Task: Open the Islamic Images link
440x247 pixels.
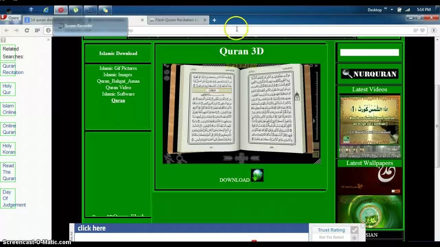Action: [x=118, y=75]
